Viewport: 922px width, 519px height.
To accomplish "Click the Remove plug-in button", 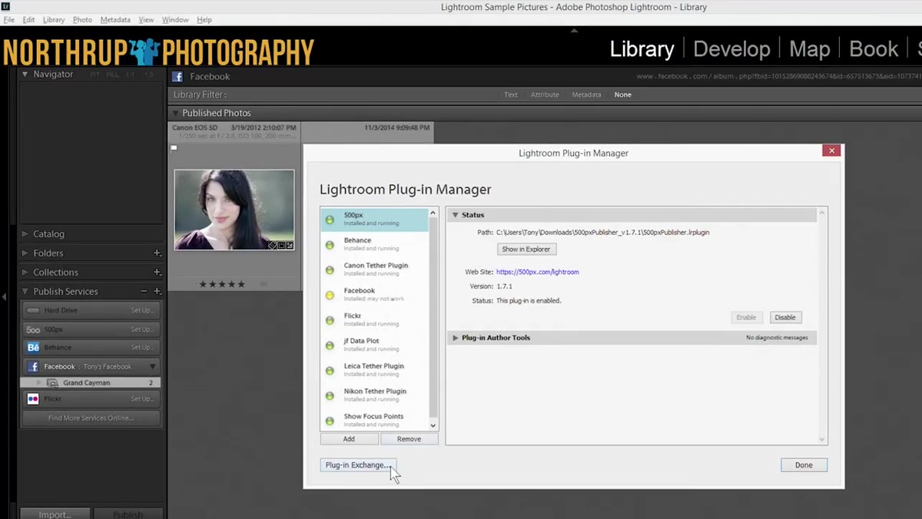I will pyautogui.click(x=409, y=439).
